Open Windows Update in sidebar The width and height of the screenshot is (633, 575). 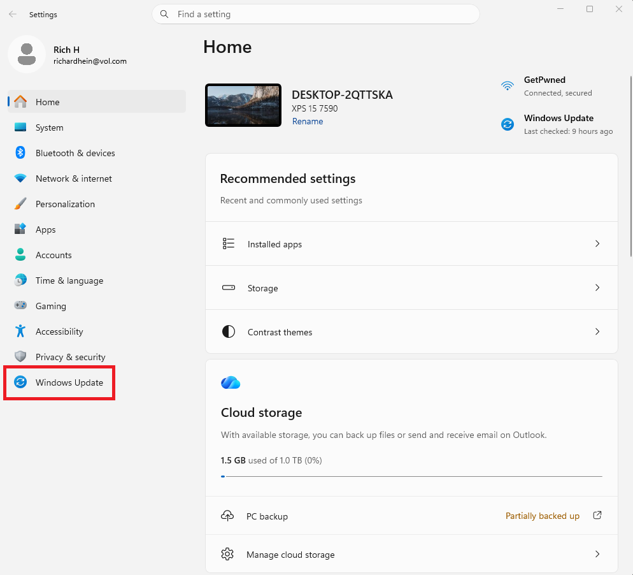[97, 382]
